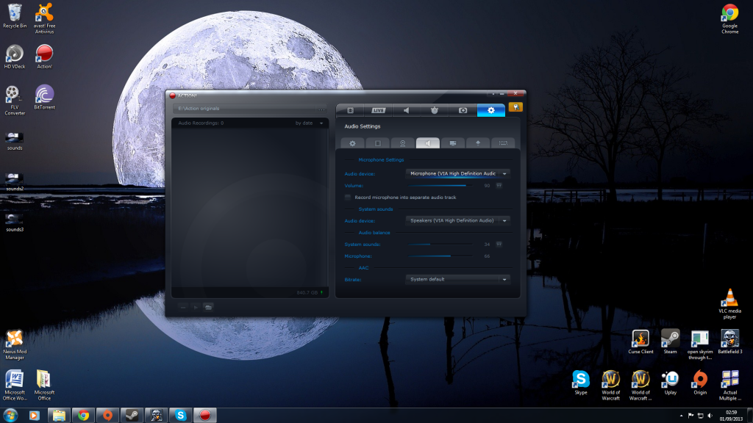Viewport: 753px width, 423px height.
Task: Open the 'open skyrim through t...' desktop file
Action: 700,345
